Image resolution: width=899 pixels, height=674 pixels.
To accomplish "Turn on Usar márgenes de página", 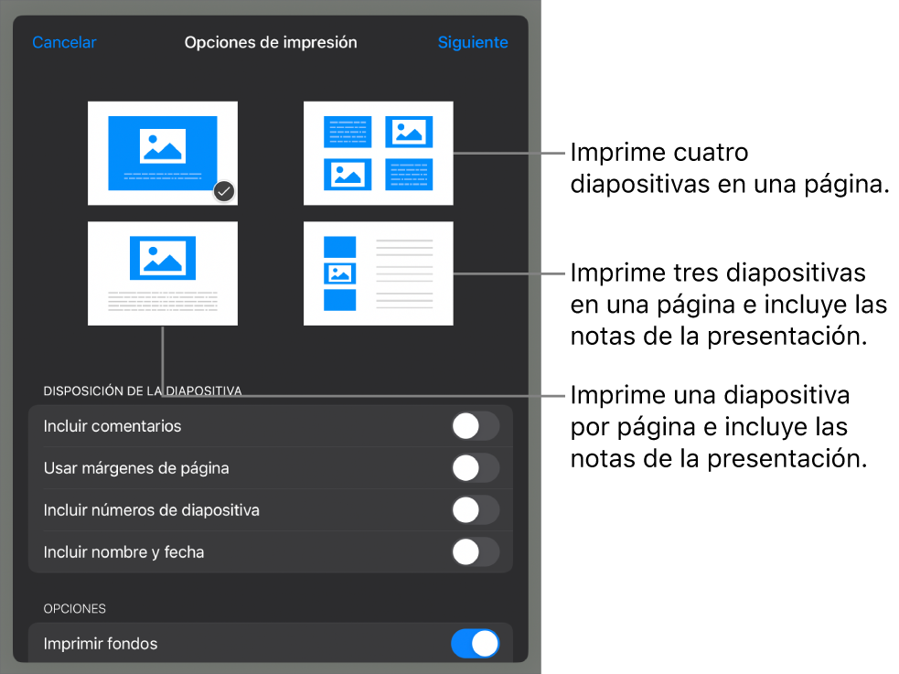I will [x=475, y=468].
